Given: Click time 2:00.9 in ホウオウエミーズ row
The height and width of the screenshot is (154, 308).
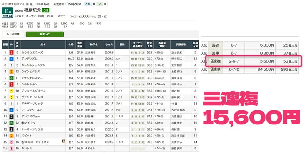Looking at the screenshot, I should 109,52.
